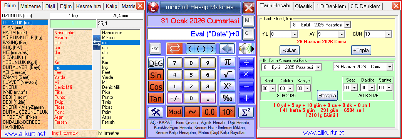Select Feet in the red source unit list

coord(72,72)
